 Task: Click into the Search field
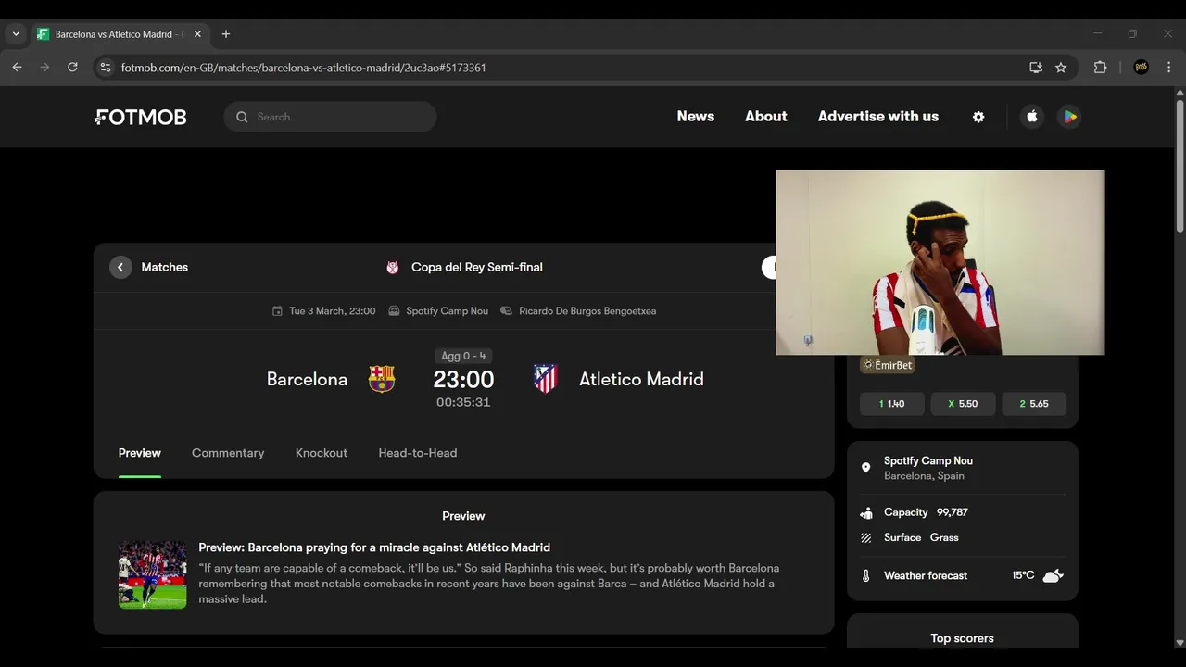(330, 117)
